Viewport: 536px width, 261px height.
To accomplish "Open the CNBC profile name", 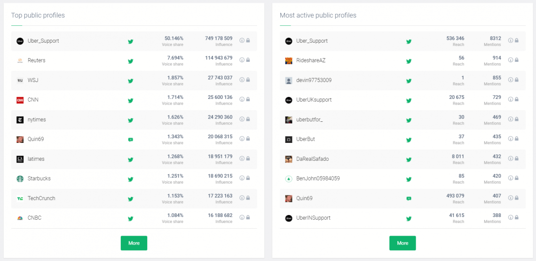I will 34,218.
